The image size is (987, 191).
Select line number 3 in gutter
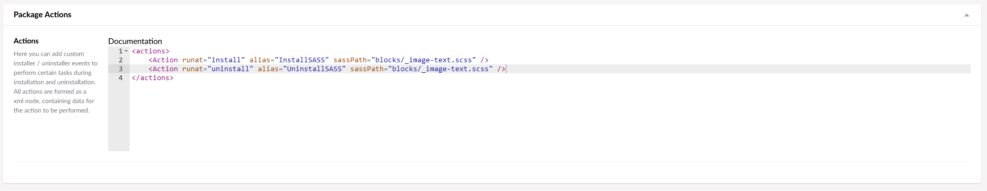(x=121, y=69)
